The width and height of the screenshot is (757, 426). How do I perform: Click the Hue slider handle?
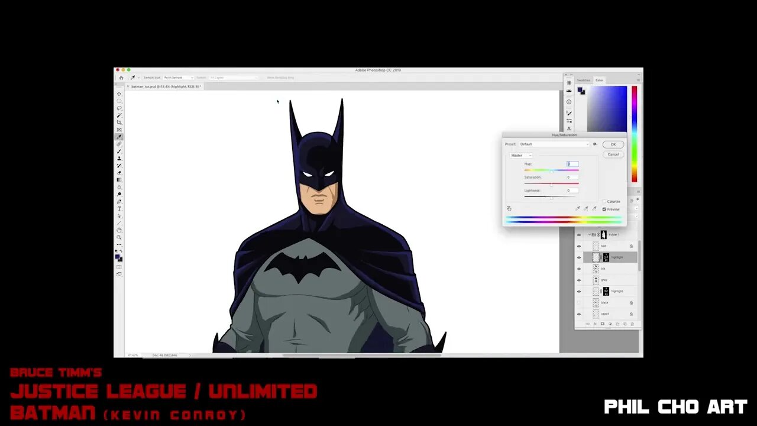[551, 172]
